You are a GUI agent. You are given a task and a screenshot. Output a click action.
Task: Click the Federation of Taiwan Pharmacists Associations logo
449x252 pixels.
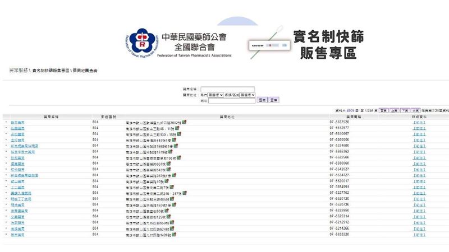click(x=180, y=43)
